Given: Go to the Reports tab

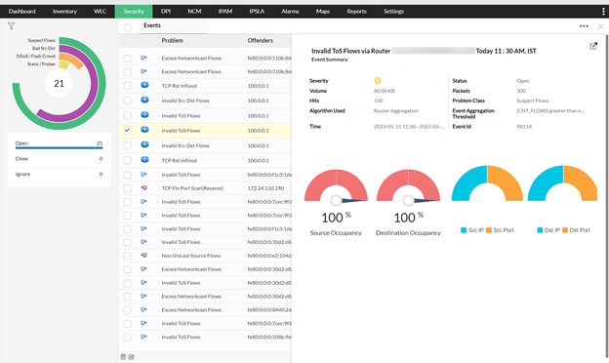Looking at the screenshot, I should (x=356, y=12).
